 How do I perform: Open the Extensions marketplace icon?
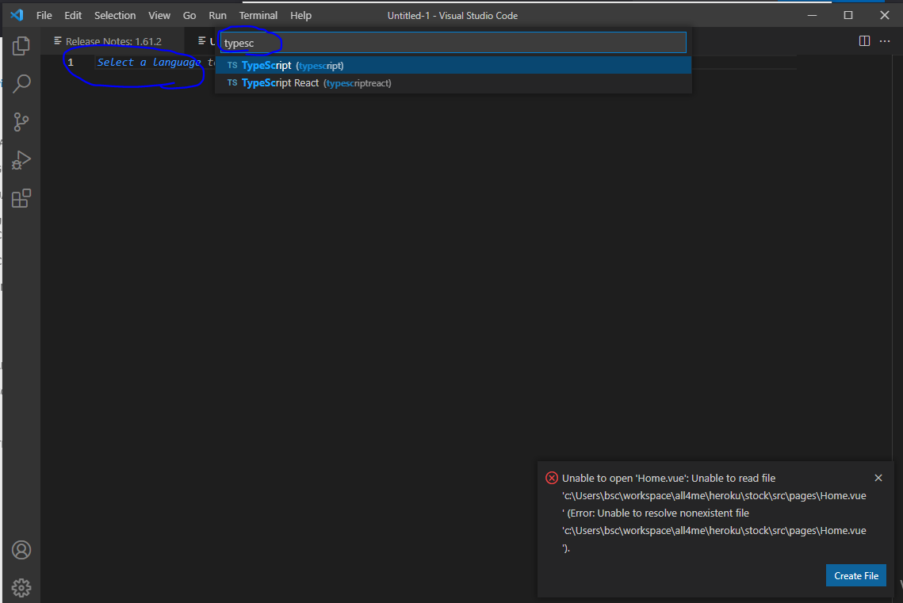21,198
